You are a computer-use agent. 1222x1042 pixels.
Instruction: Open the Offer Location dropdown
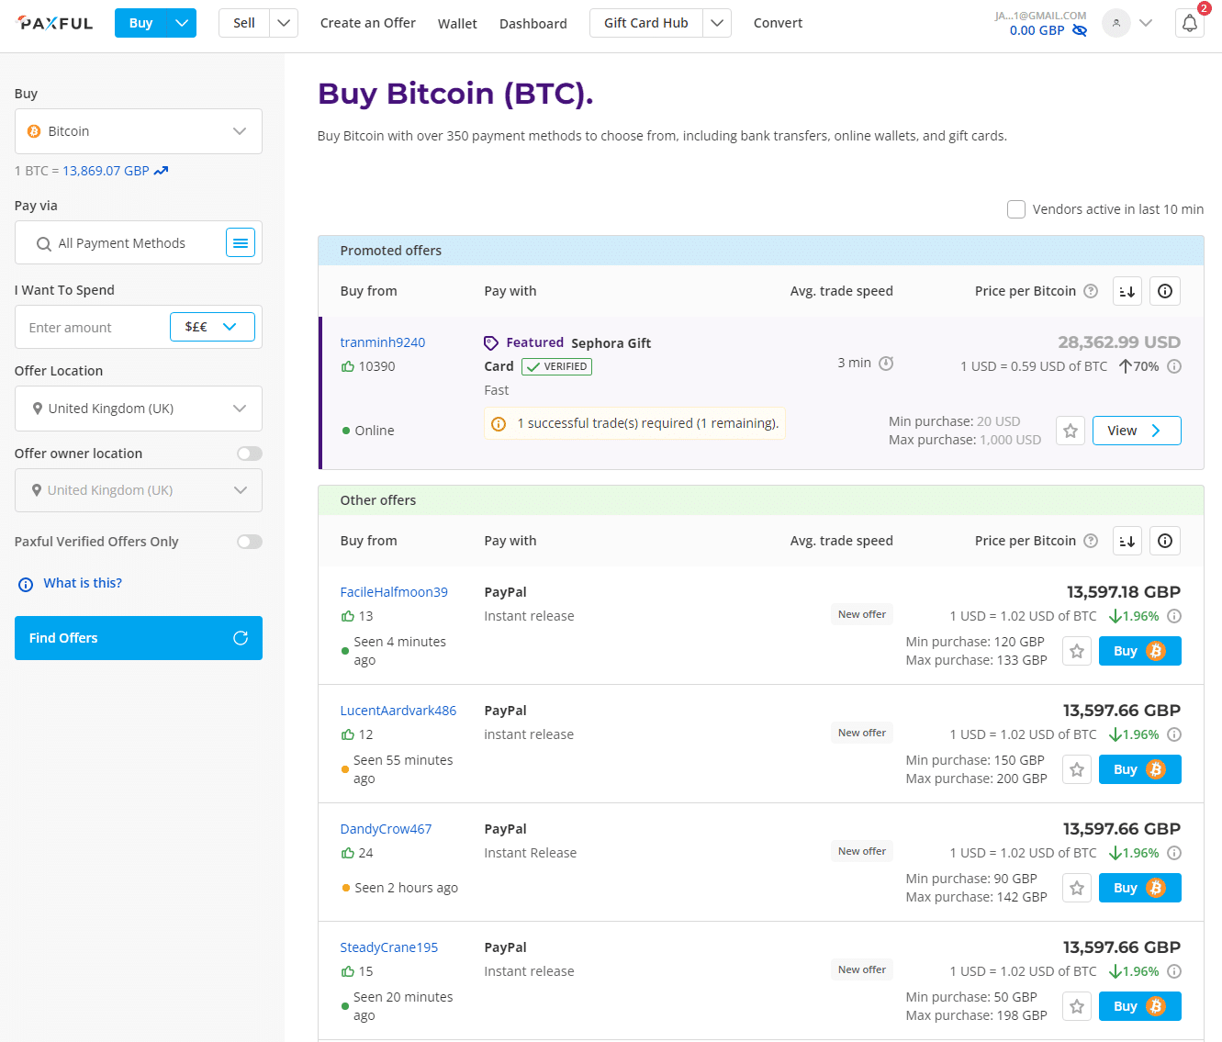click(139, 409)
